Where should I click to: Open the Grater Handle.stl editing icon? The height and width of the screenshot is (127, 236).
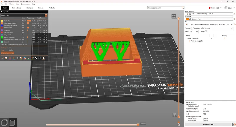click(224, 38)
